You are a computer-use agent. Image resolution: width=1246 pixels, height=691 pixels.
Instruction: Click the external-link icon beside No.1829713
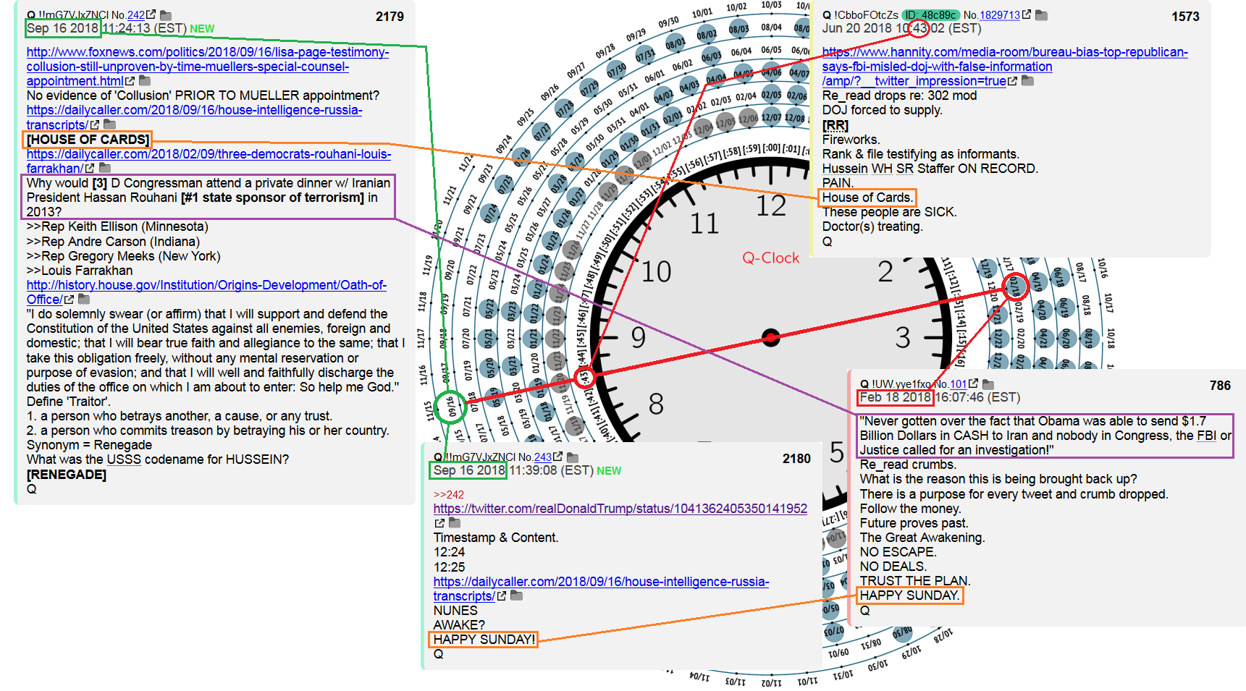click(x=1027, y=14)
